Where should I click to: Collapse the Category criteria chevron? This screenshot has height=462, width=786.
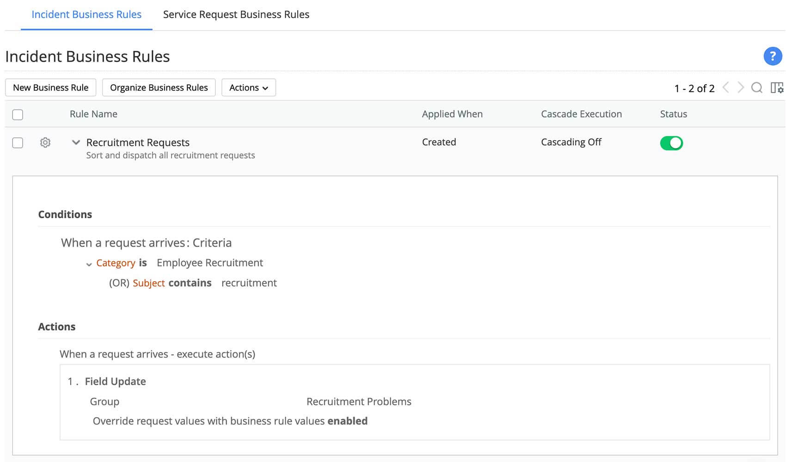(x=89, y=265)
